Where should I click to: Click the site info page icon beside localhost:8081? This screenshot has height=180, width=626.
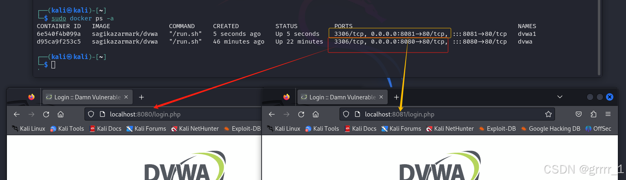point(357,114)
